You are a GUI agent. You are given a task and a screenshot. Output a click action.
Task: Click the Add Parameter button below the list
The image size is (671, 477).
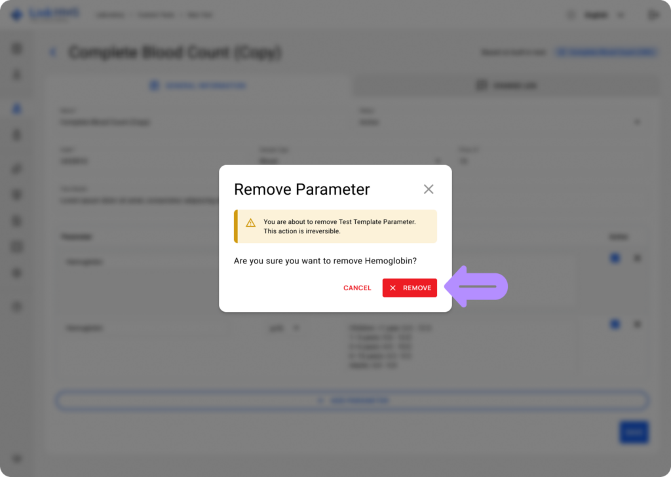(x=352, y=400)
